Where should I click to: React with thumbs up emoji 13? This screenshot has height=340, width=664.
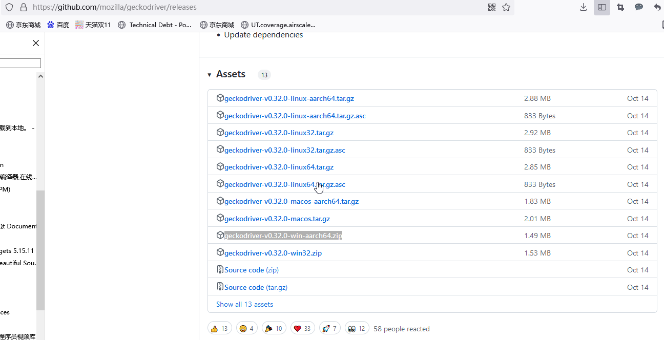220,328
